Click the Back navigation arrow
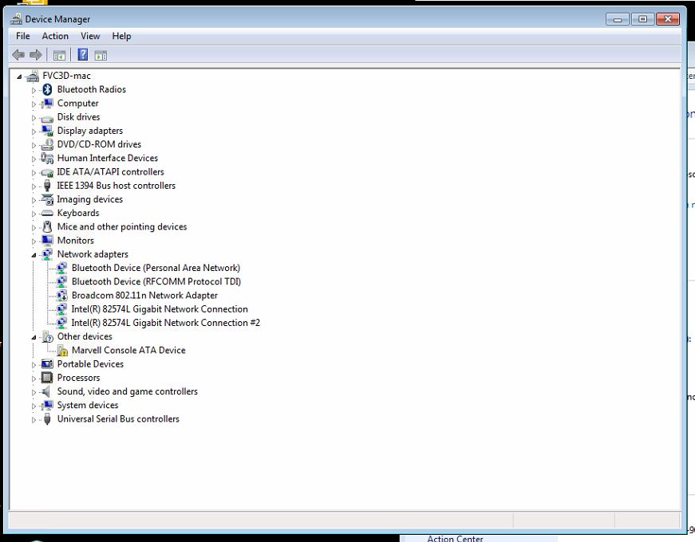Image resolution: width=695 pixels, height=542 pixels. 18,54
